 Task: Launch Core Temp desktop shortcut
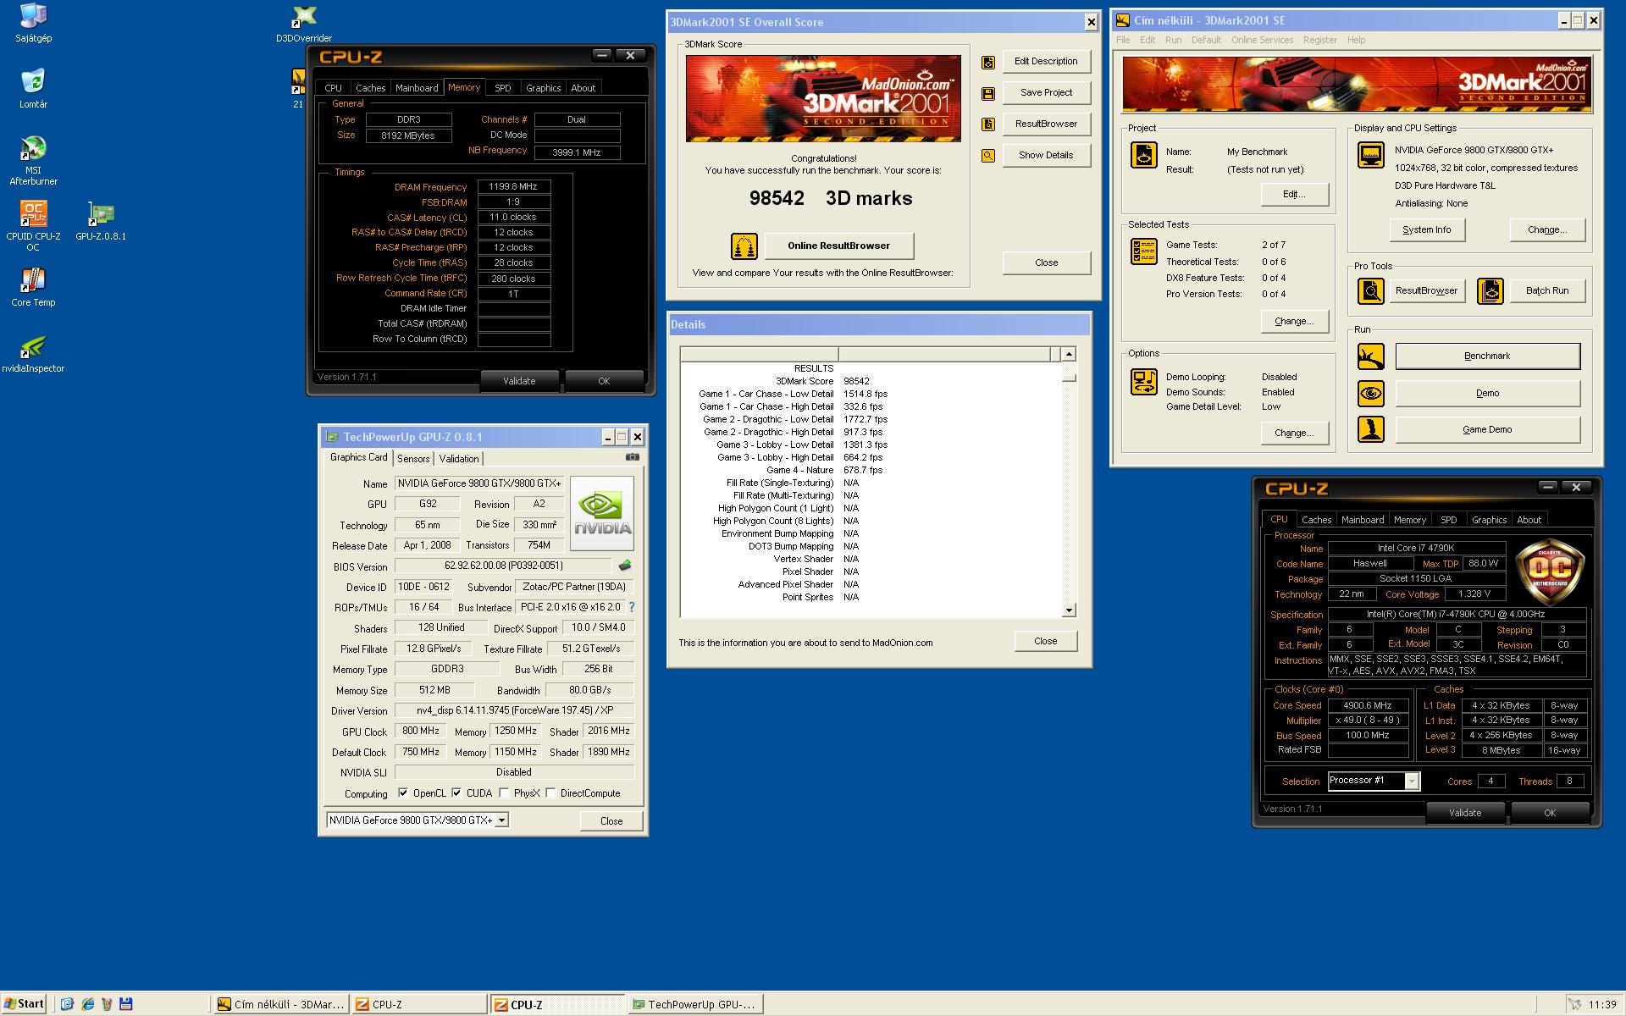point(33,287)
